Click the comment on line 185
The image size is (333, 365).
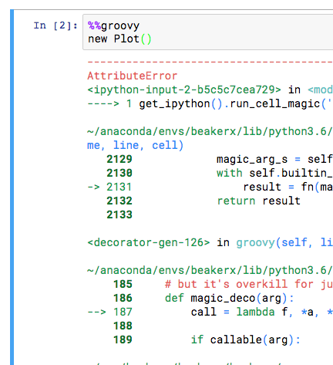click(249, 284)
